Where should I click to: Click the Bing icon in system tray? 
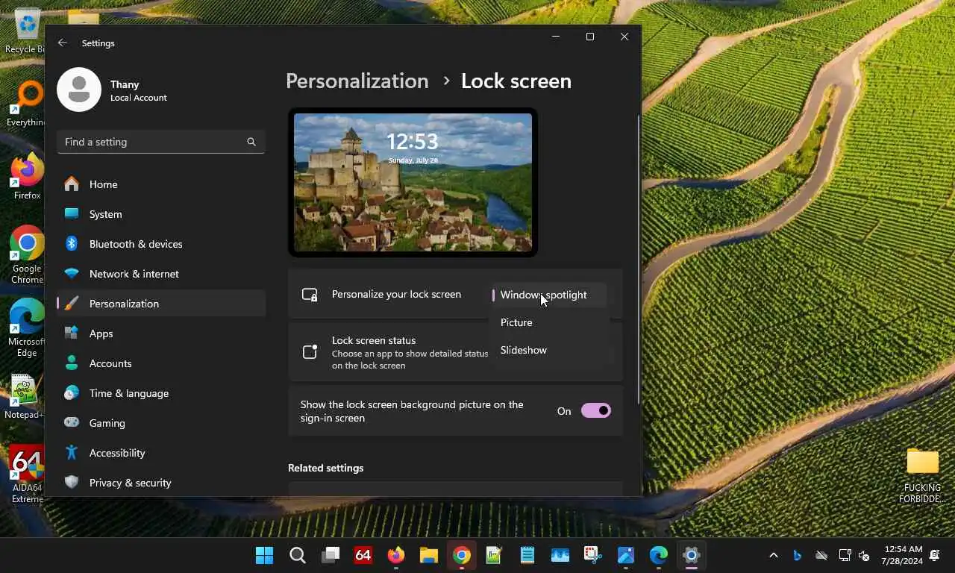tap(797, 555)
